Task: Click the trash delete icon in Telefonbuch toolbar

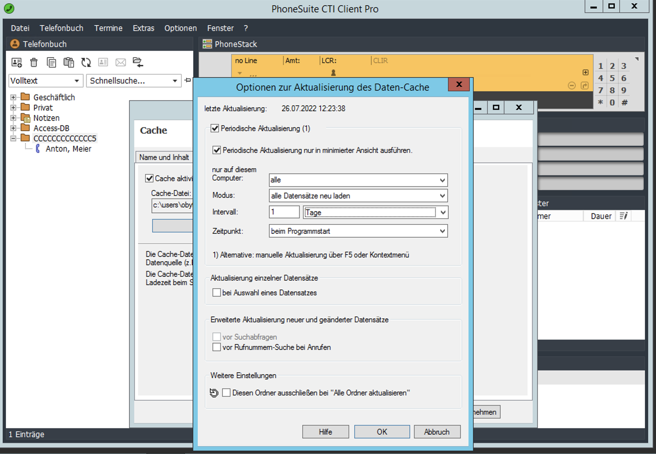Action: coord(34,62)
